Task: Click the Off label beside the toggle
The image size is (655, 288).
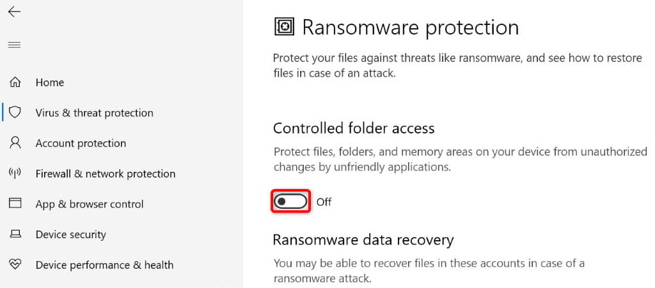Action: coord(324,202)
